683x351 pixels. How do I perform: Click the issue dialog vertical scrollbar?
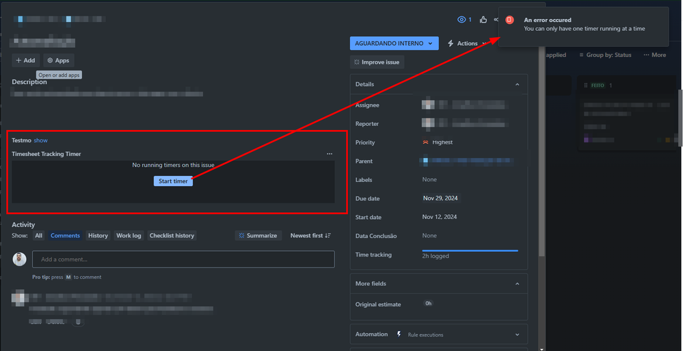pos(541,153)
